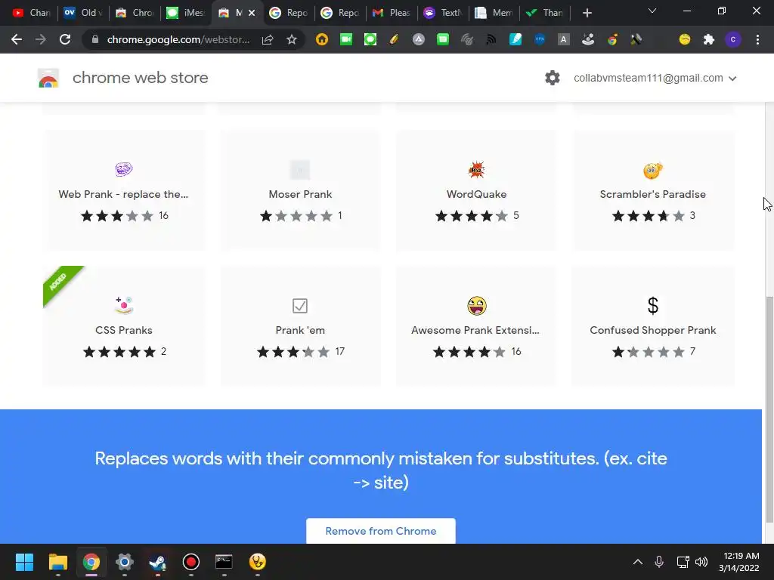The width and height of the screenshot is (774, 580).
Task: Open the Scrambler's Paradise extension card
Action: (653, 190)
